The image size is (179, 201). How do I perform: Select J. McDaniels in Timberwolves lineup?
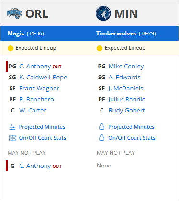click(126, 89)
